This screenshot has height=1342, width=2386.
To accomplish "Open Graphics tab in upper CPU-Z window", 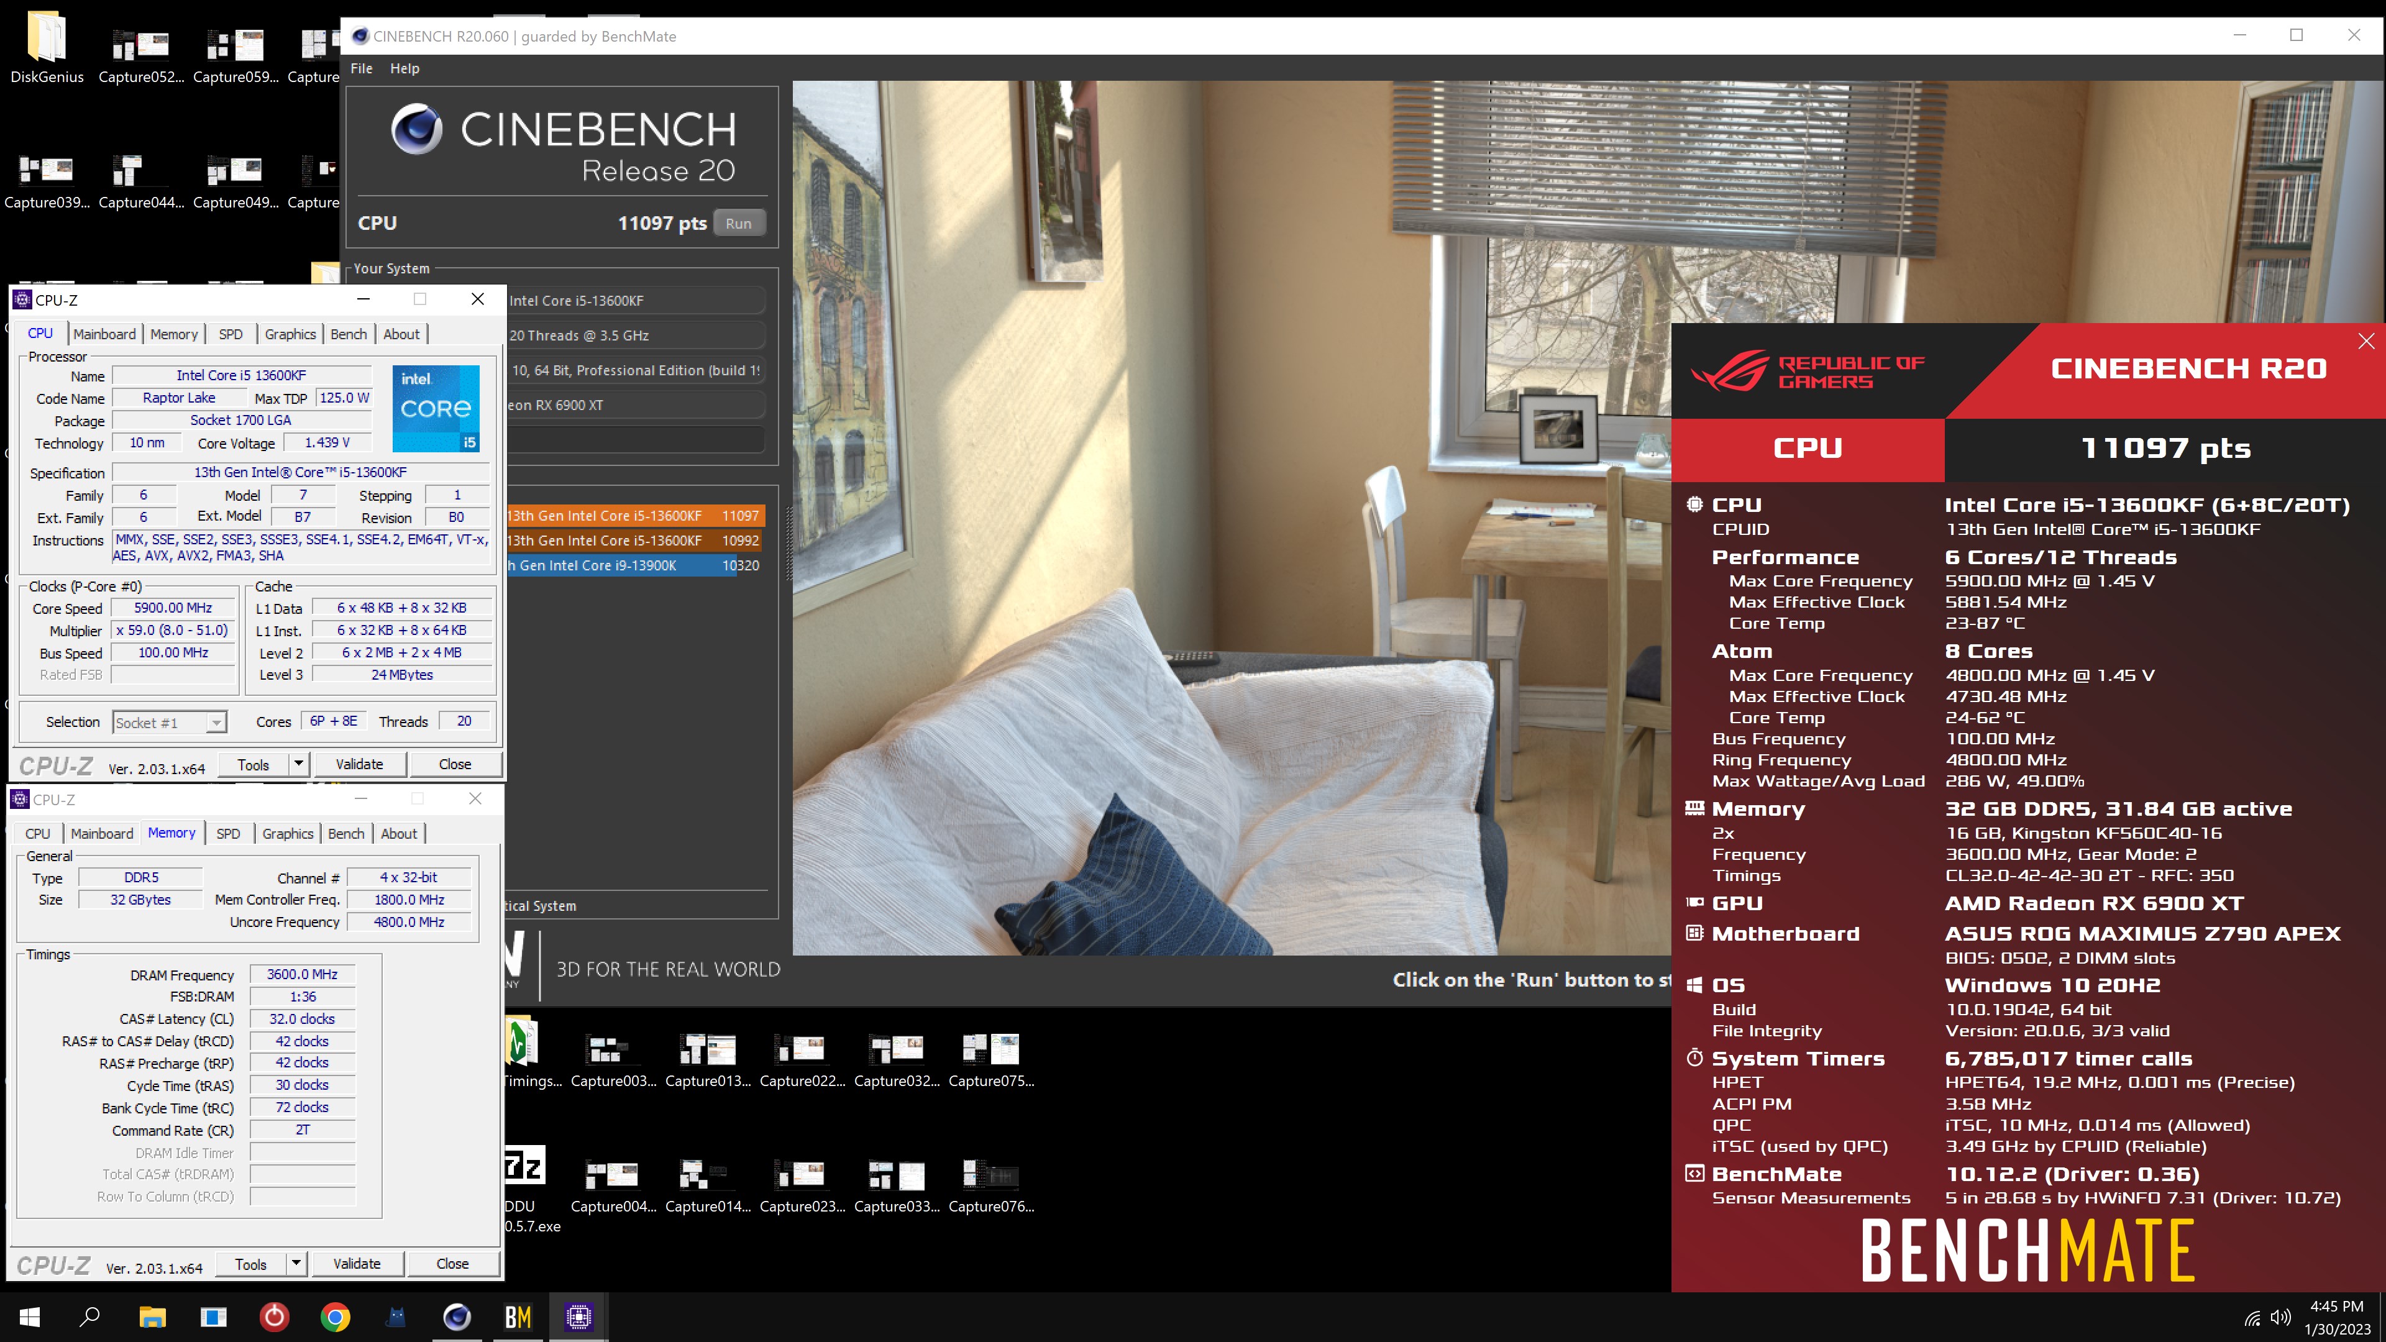I will coord(290,334).
